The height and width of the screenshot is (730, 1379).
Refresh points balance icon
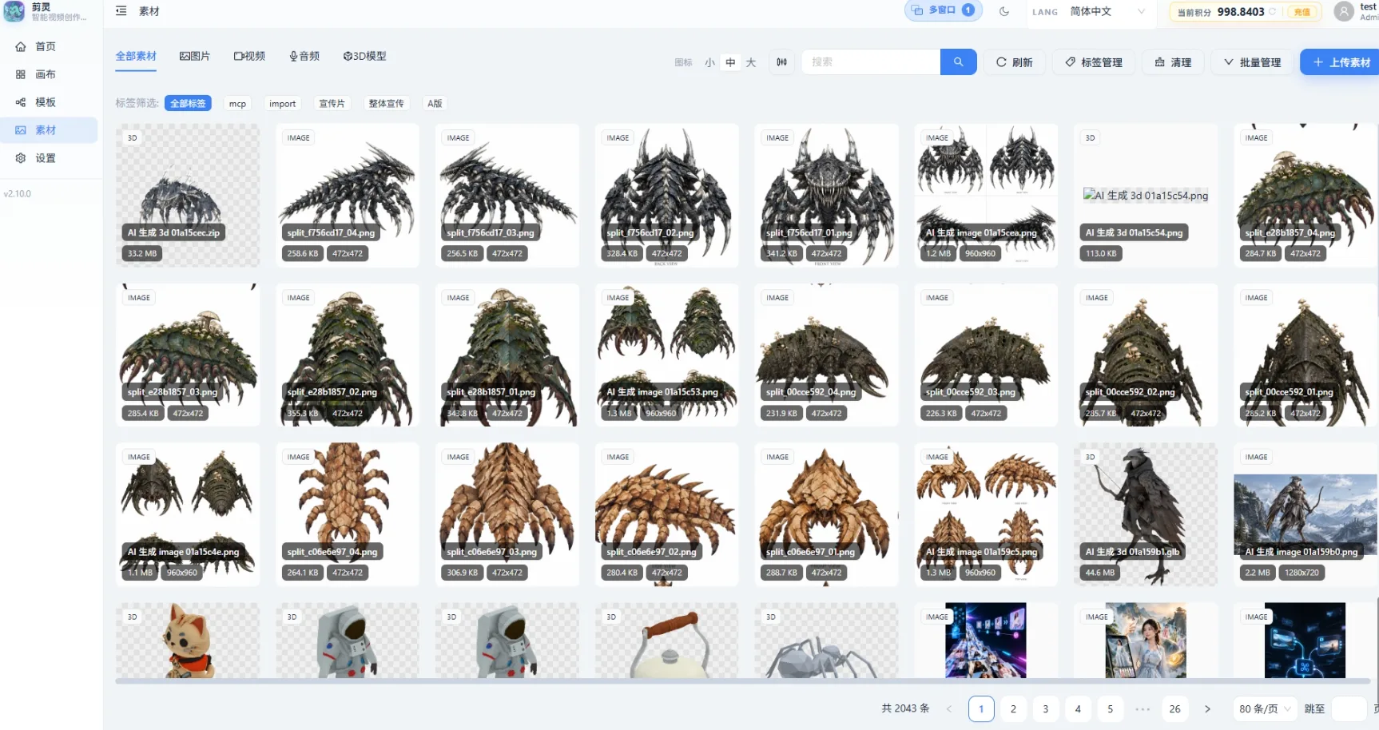(x=1272, y=12)
